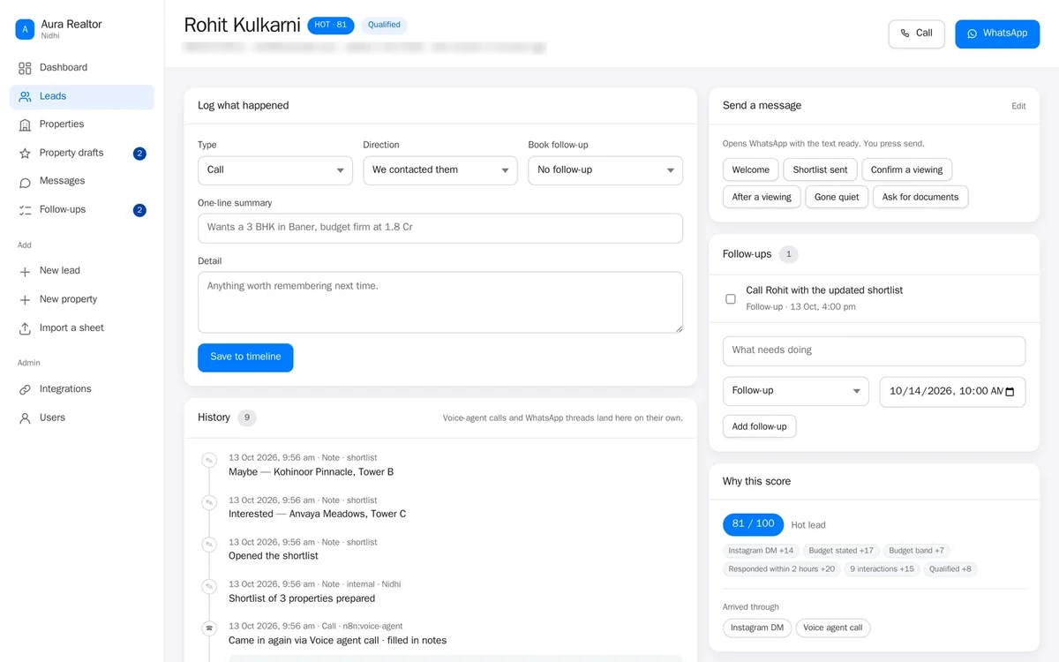Image resolution: width=1059 pixels, height=662 pixels.
Task: Select the Properties building icon
Action: click(x=25, y=124)
